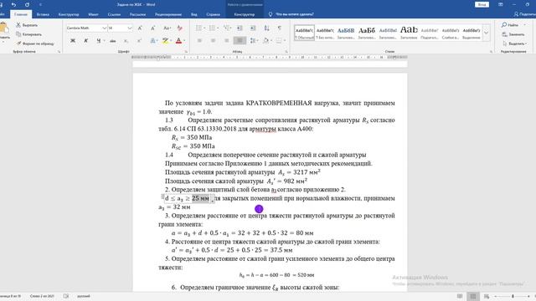Increase font size with the grow-font icon

coord(140,28)
